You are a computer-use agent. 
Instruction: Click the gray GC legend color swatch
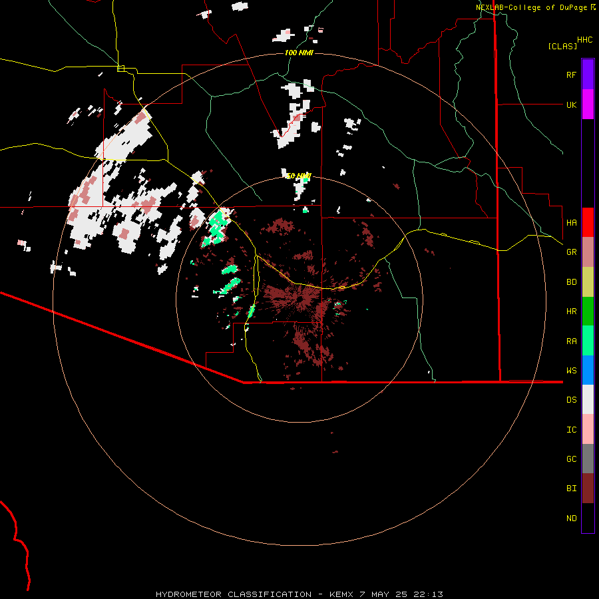588,459
